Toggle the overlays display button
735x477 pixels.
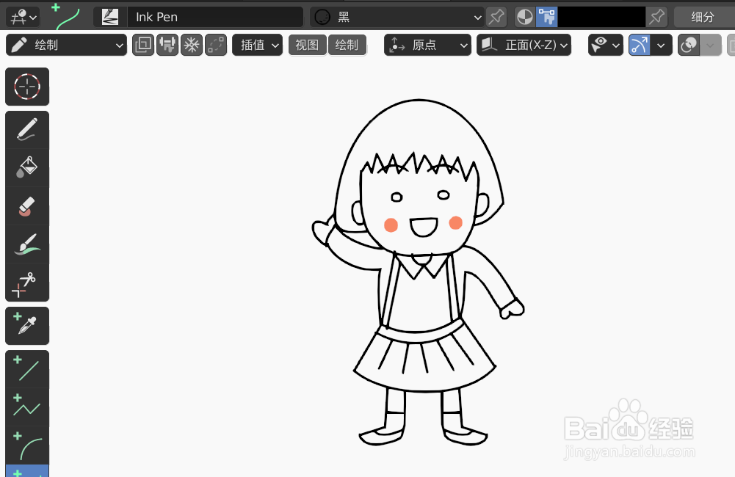tap(689, 45)
